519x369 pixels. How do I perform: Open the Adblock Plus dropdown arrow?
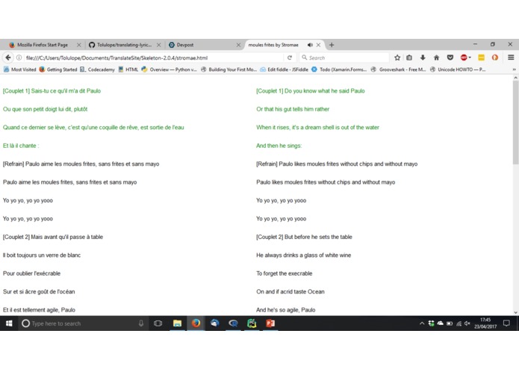click(x=470, y=58)
